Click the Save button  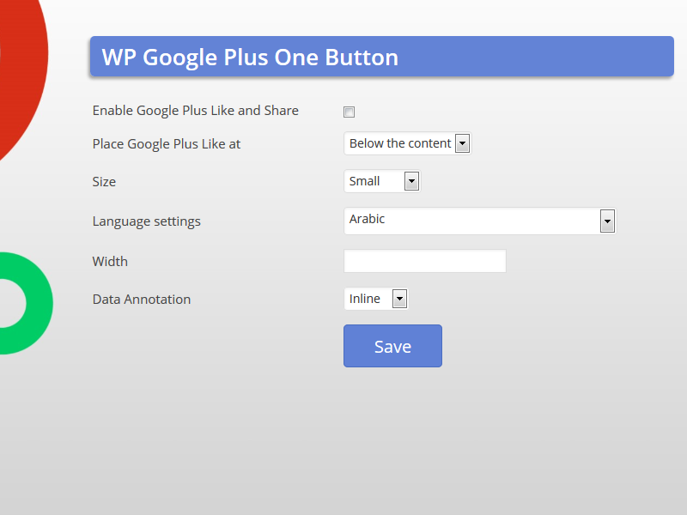(392, 346)
